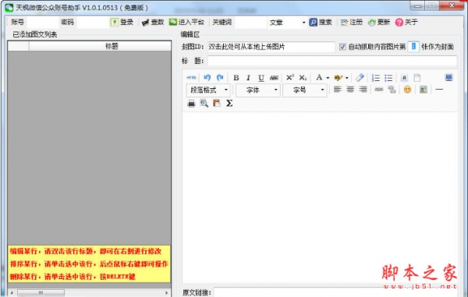Click the font color A icon

click(319, 77)
